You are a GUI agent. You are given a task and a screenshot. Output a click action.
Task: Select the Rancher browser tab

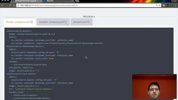58,1
